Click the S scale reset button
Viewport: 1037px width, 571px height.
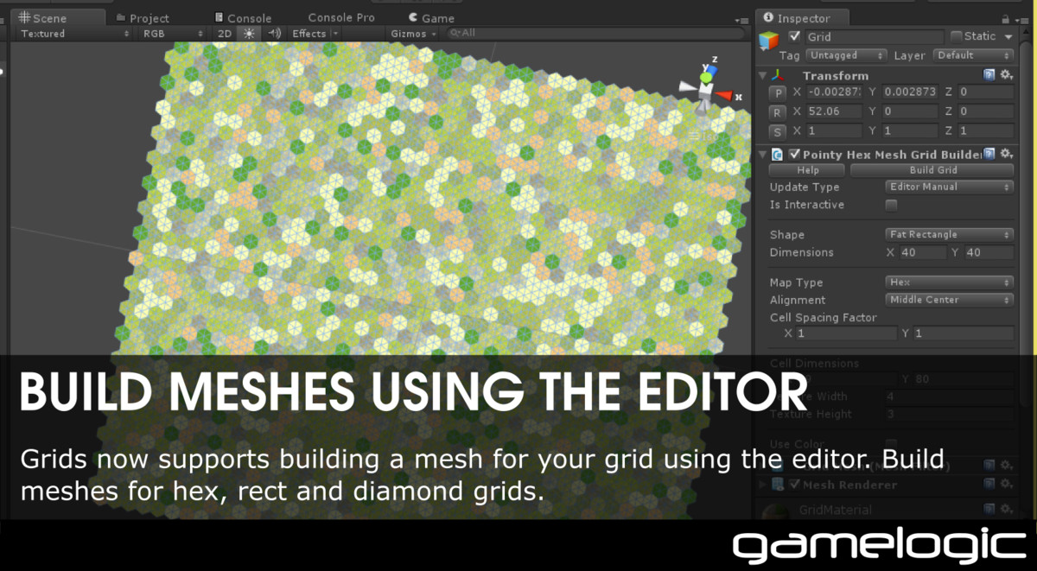click(x=778, y=132)
